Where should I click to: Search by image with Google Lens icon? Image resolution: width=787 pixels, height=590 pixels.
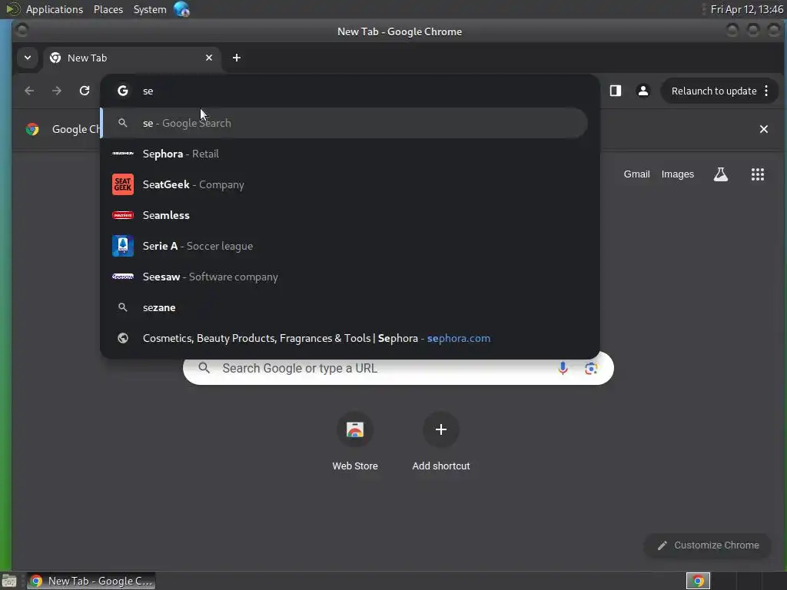click(591, 368)
